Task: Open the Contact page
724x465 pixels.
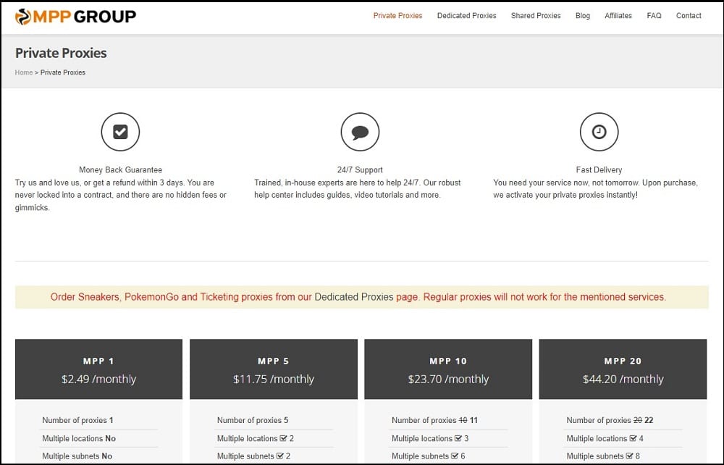Action: point(689,16)
